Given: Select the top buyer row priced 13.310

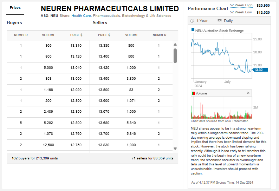Looking at the screenshot, I should coord(48,46).
